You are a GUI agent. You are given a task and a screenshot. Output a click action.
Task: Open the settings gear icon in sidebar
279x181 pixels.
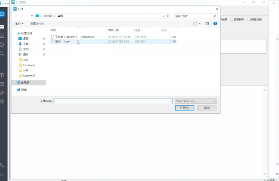3,102
